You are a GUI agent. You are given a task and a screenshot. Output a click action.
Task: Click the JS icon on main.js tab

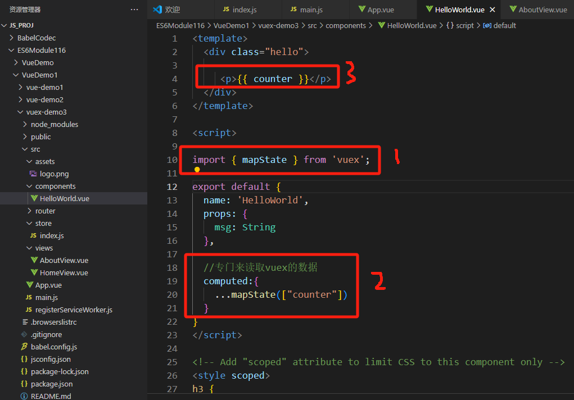pyautogui.click(x=293, y=9)
